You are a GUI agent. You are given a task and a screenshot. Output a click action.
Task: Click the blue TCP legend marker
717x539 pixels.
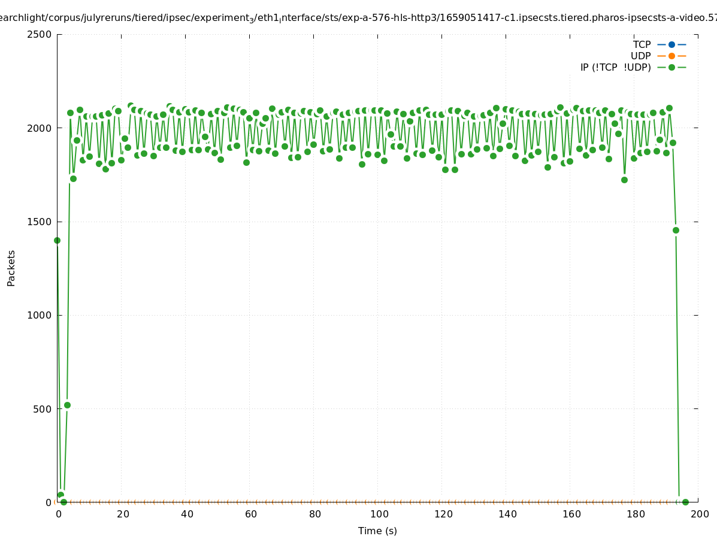tap(671, 44)
